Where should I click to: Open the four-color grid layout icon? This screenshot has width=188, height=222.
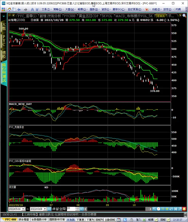pos(3,9)
